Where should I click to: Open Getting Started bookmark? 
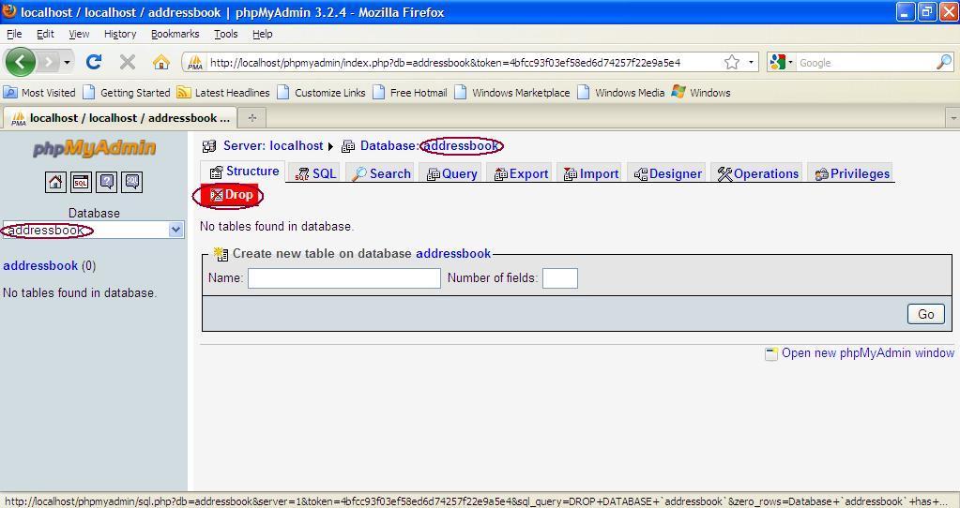coord(127,92)
